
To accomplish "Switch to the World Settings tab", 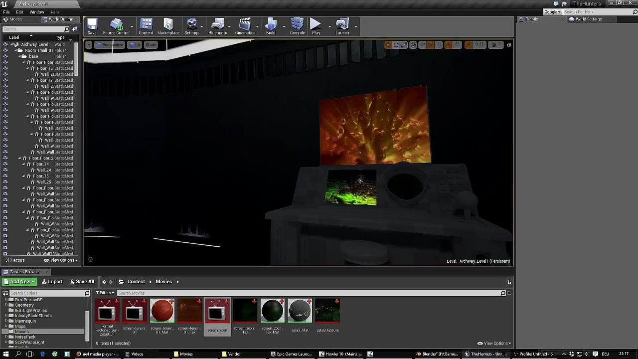I will click(x=588, y=19).
